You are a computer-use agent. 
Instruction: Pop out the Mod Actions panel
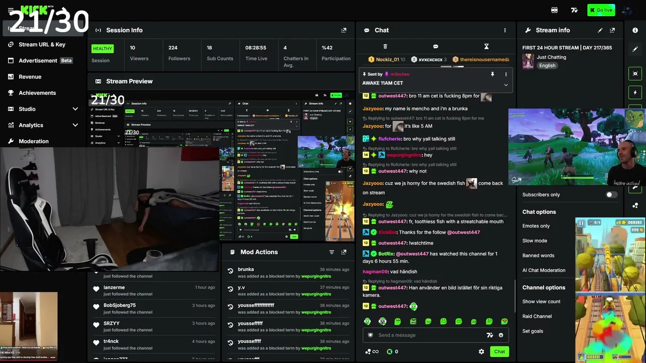(x=344, y=252)
